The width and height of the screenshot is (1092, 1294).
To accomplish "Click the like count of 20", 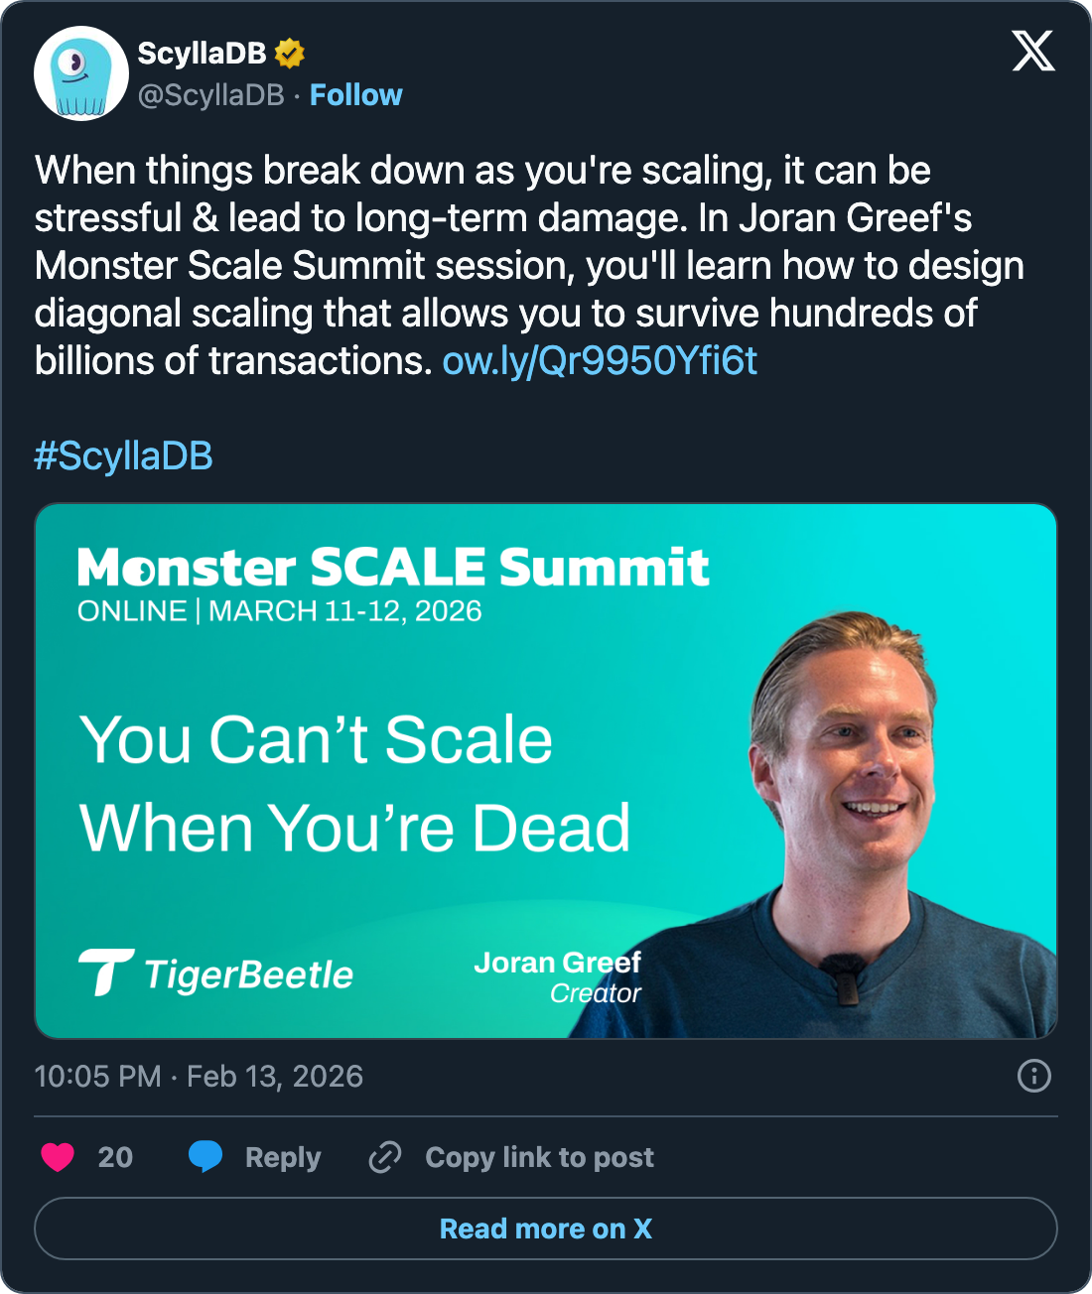I will [x=115, y=1157].
